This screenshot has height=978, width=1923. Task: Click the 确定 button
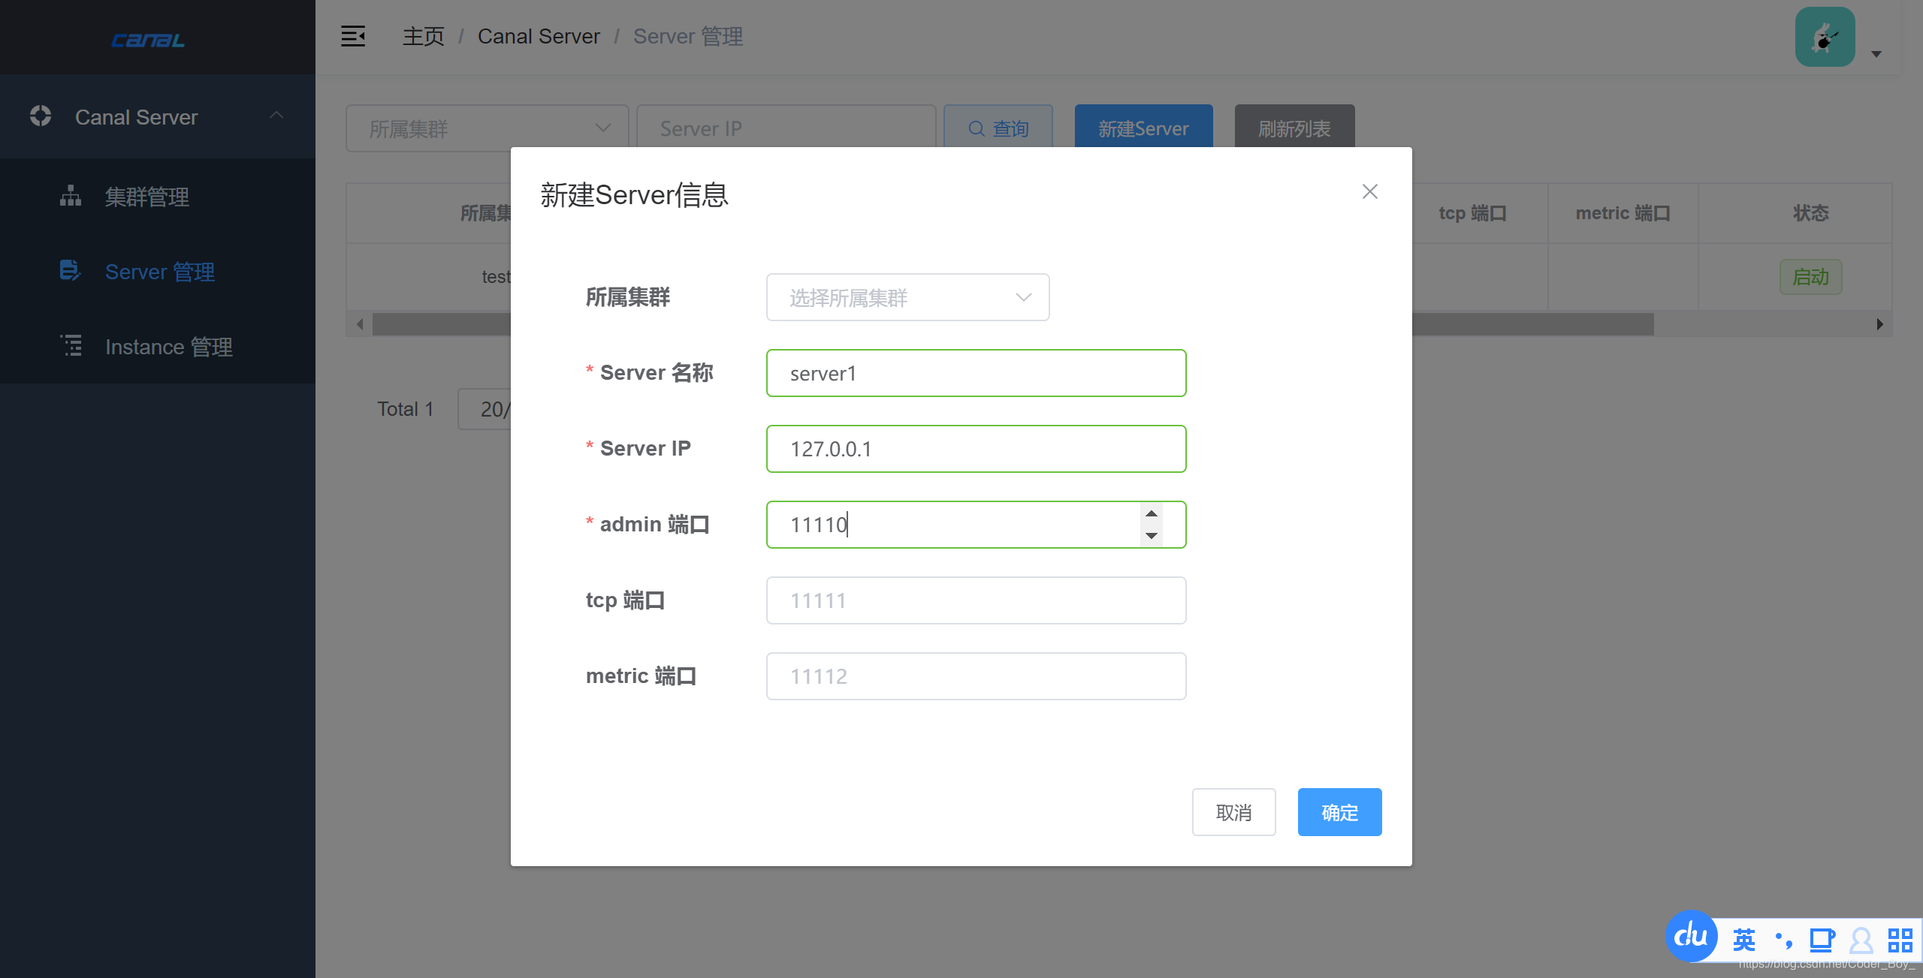click(1339, 812)
